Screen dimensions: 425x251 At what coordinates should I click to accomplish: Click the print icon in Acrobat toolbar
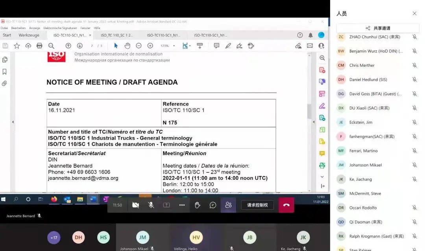click(39, 46)
